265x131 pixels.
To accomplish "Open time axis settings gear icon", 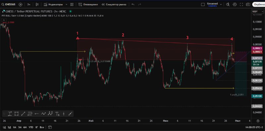I will 258,121.
